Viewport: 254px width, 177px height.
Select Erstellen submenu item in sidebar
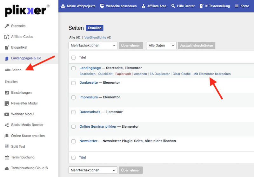pyautogui.click(x=11, y=82)
